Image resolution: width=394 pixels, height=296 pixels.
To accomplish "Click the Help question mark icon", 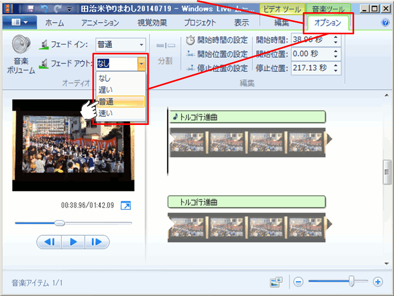I will pos(385,22).
